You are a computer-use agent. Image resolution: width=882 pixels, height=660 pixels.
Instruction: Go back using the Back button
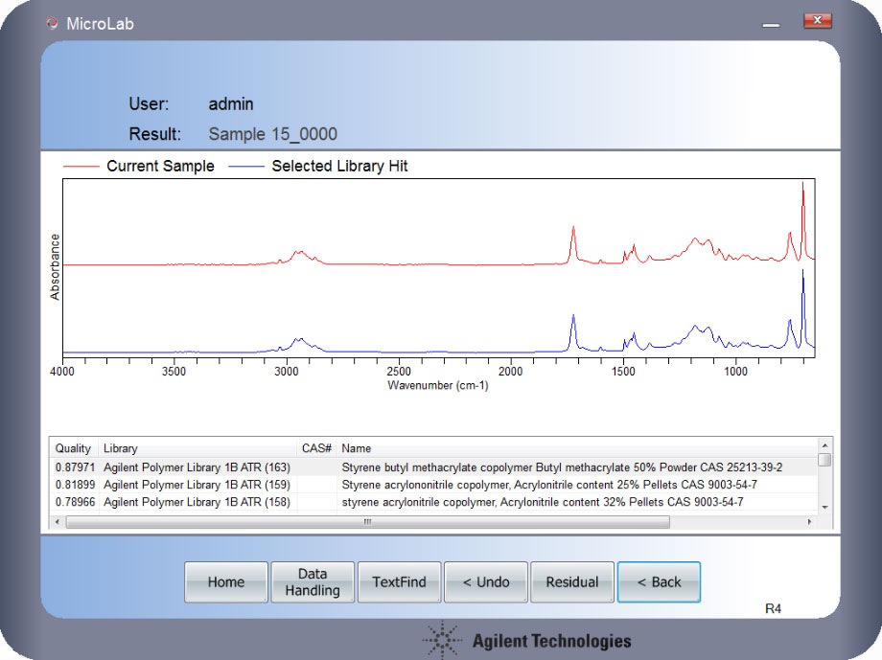659,581
